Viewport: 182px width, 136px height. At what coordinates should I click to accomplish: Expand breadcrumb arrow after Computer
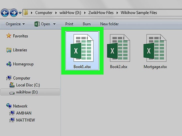[x=56, y=13]
